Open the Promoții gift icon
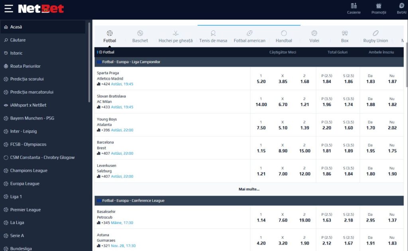Screen dimensions: 408x251 click(379, 6)
